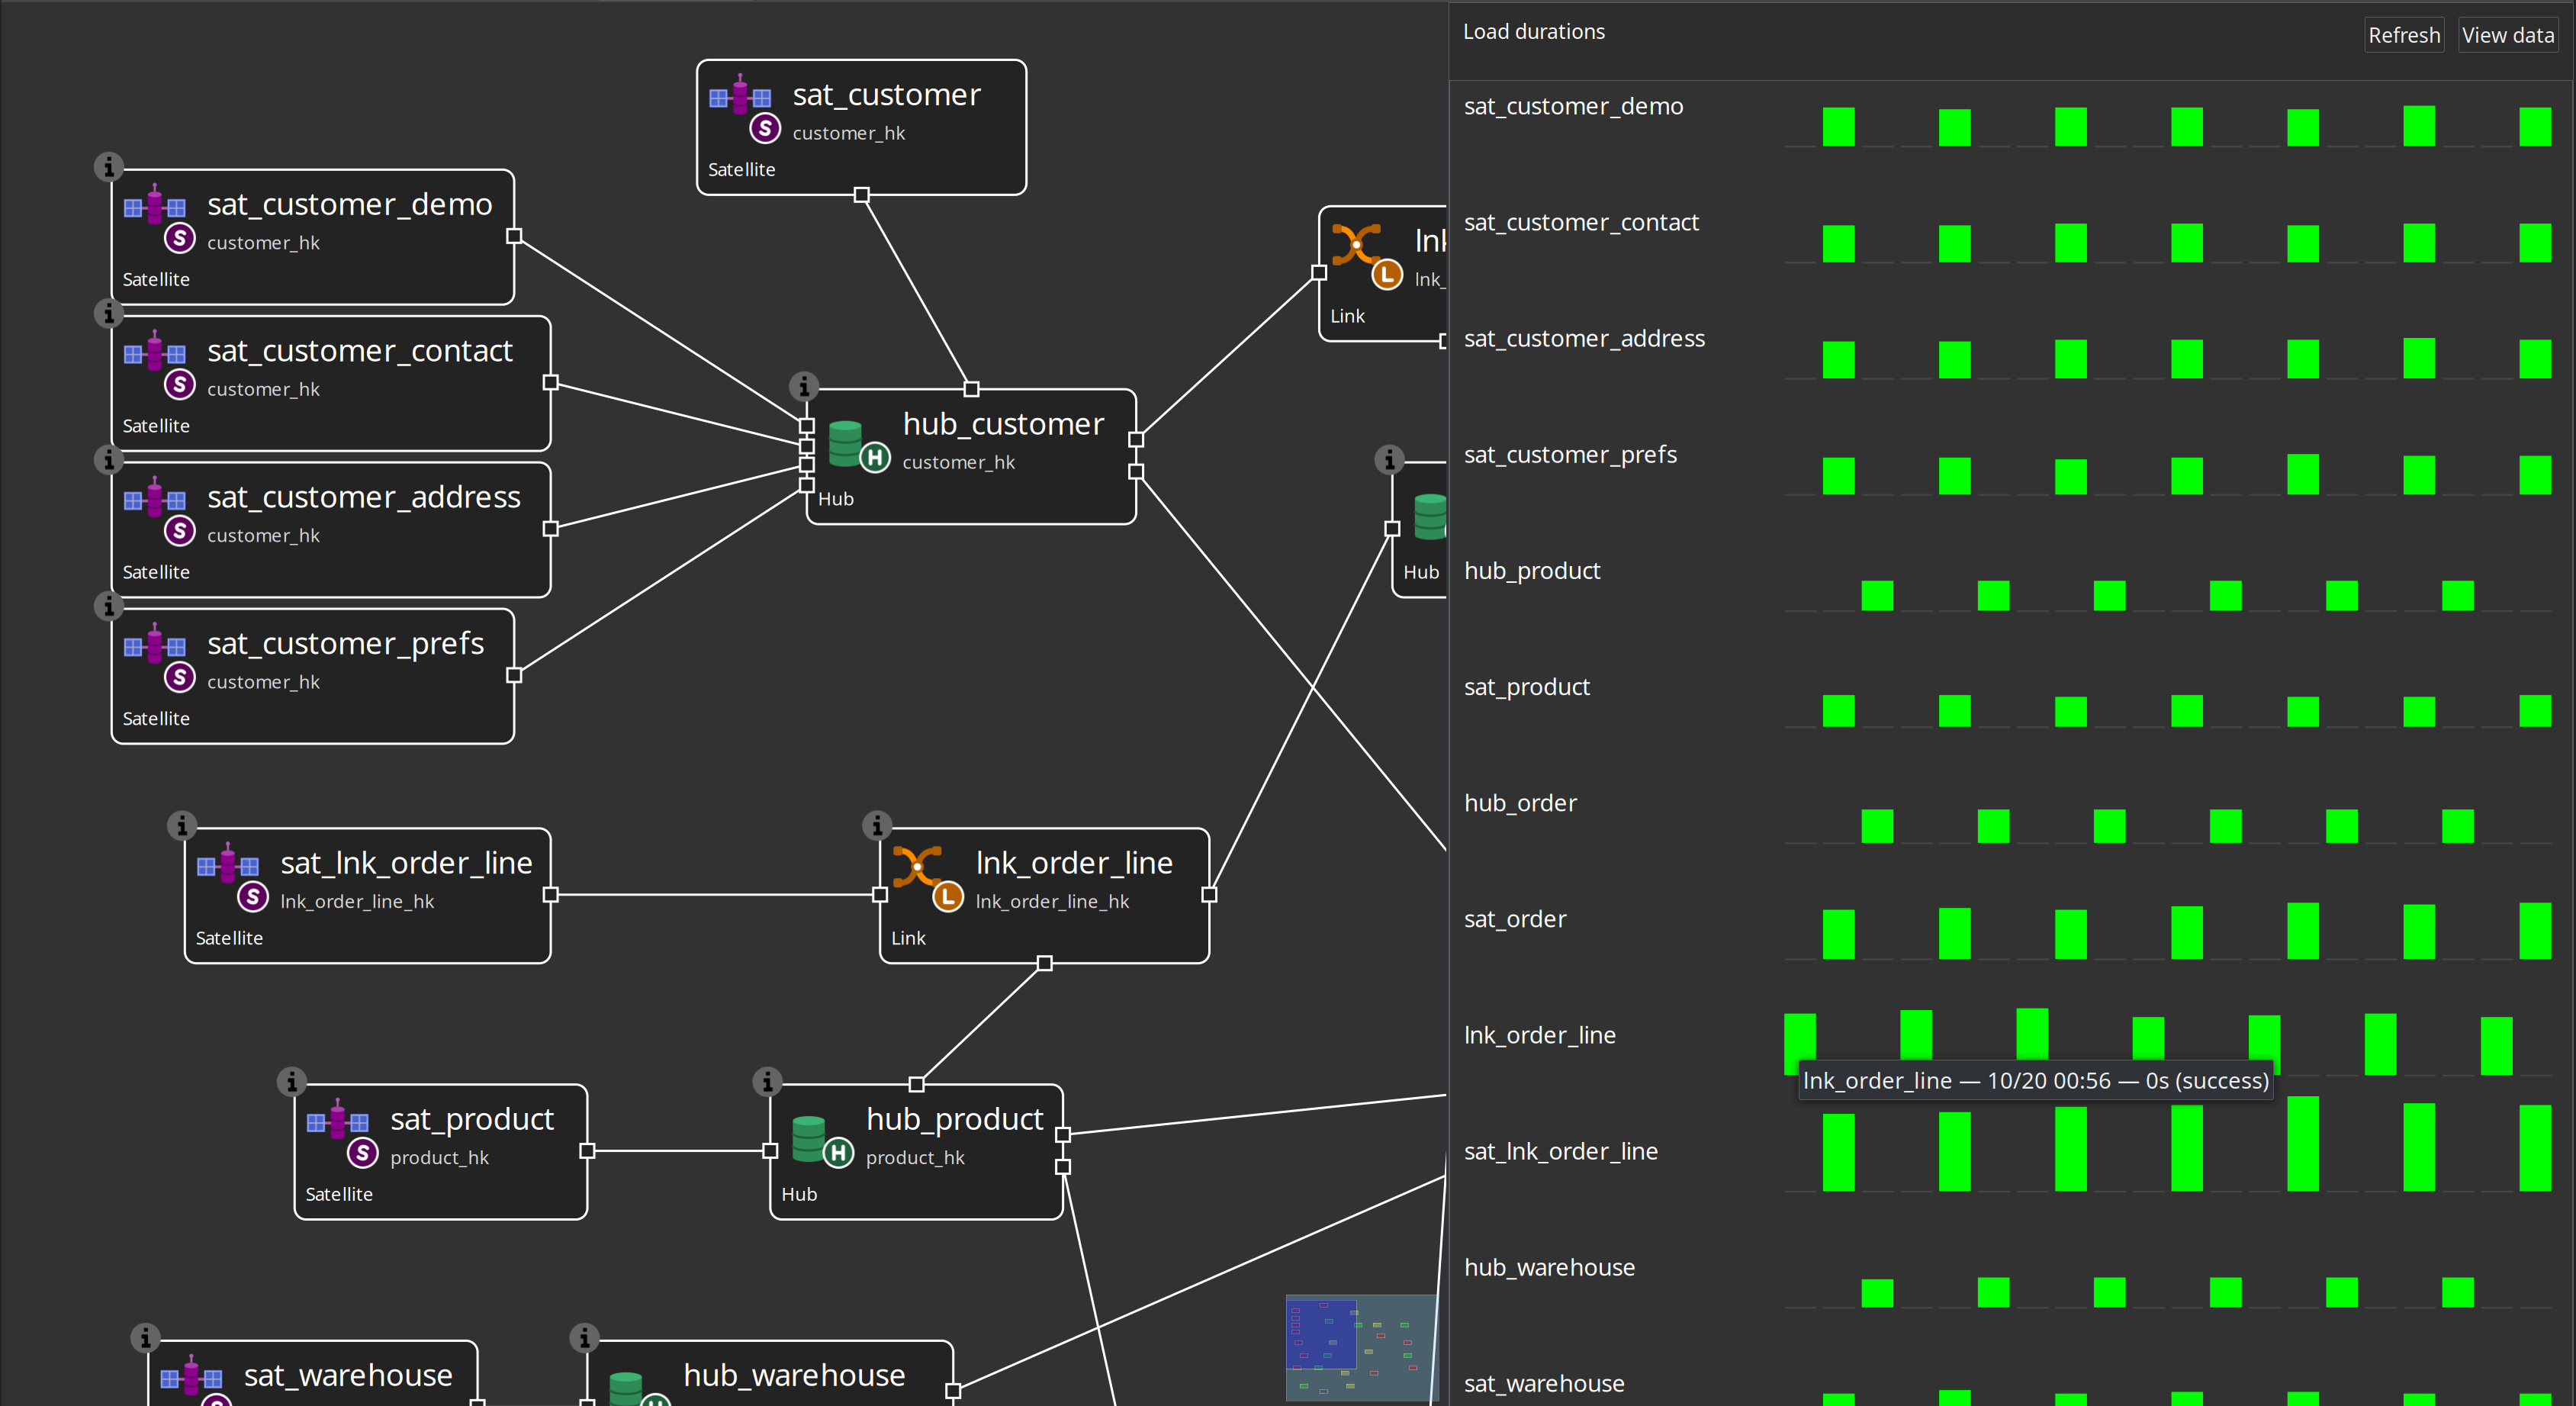Image resolution: width=2576 pixels, height=1406 pixels.
Task: Click the orange link icon in lnk_order_line
Action: pos(917,866)
